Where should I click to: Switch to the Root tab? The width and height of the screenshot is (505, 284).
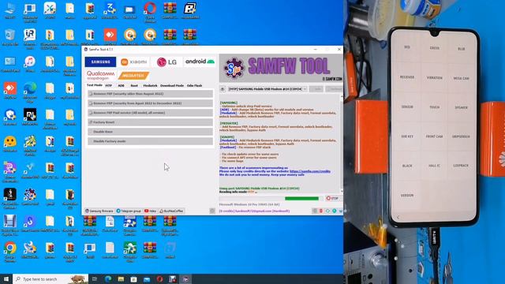[134, 86]
